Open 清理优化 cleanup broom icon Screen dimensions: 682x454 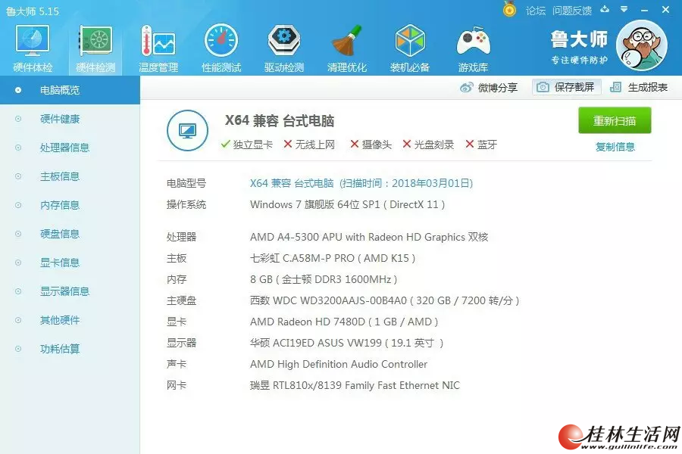pyautogui.click(x=346, y=48)
